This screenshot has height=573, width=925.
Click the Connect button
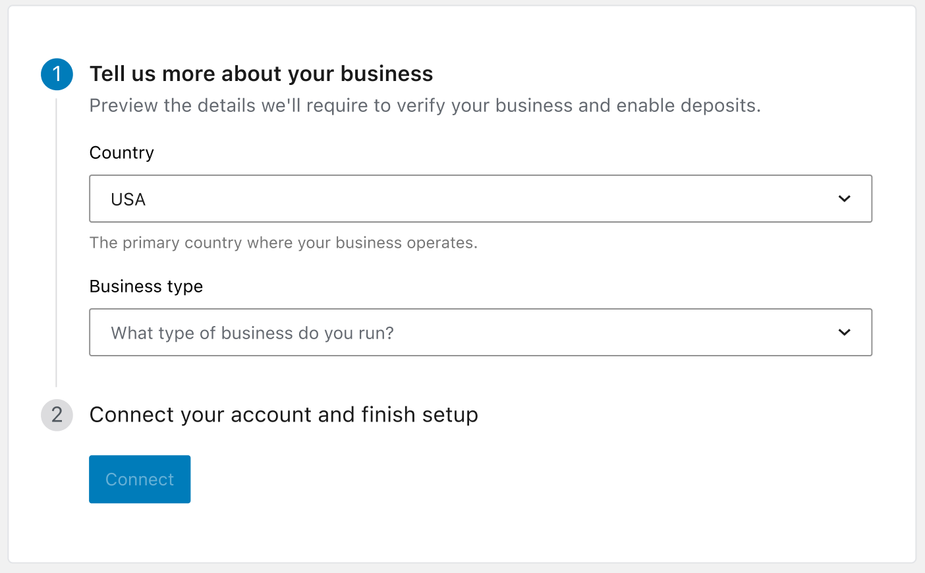pyautogui.click(x=139, y=479)
